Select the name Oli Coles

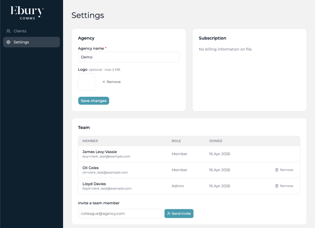click(90, 168)
